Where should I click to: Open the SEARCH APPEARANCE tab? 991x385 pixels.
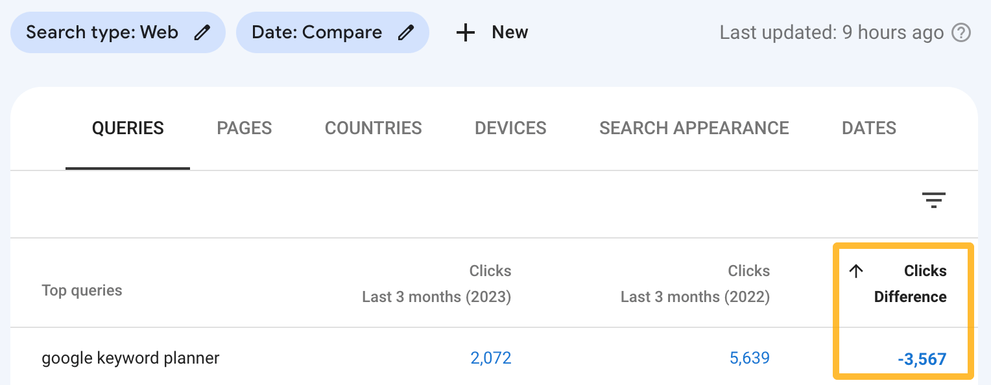(x=694, y=128)
